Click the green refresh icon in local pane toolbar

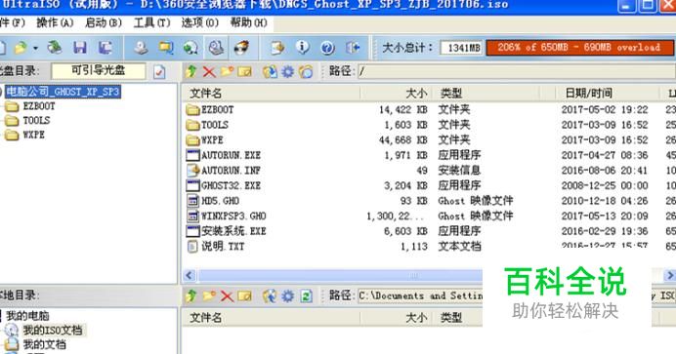[306, 295]
